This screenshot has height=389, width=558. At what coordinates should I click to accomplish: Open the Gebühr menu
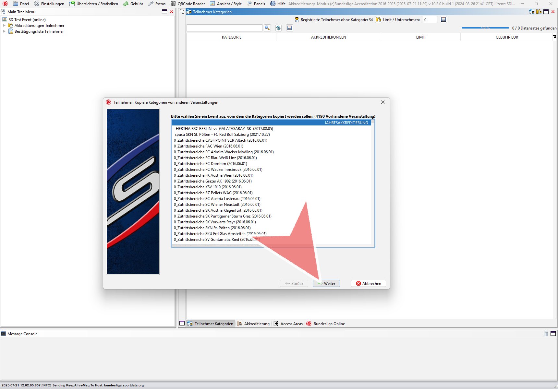click(133, 4)
